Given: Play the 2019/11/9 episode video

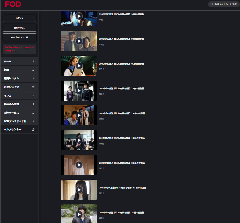Looking at the screenshot, I should coord(79,140).
